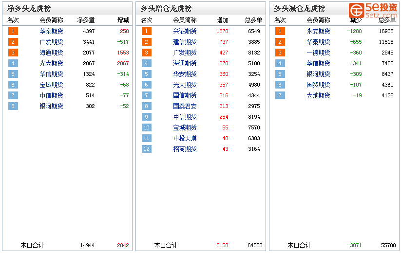Select the daily total 14944
The height and width of the screenshot is (253, 401).
(x=88, y=245)
